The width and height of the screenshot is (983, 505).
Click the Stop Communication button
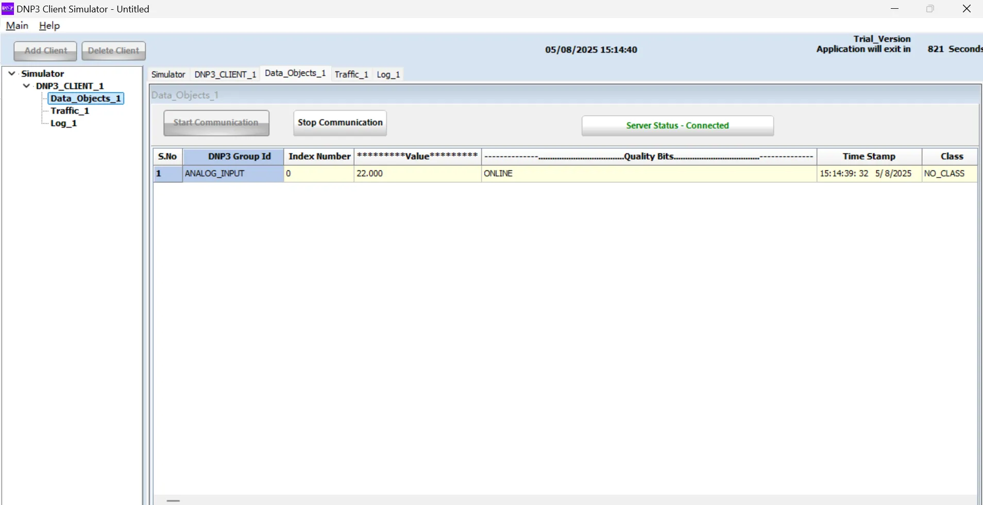[x=340, y=123]
